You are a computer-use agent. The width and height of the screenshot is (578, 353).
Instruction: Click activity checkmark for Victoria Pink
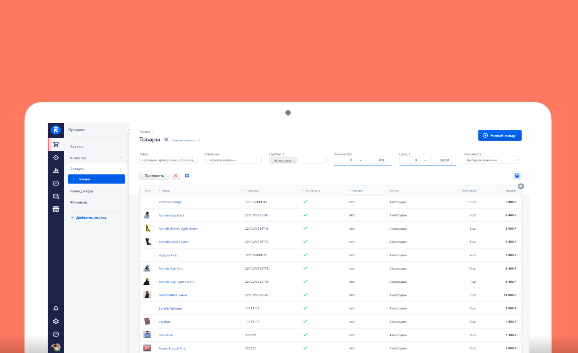pyautogui.click(x=305, y=255)
